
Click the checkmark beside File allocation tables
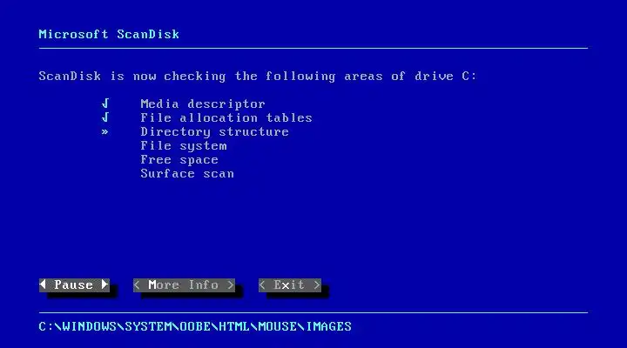click(105, 117)
